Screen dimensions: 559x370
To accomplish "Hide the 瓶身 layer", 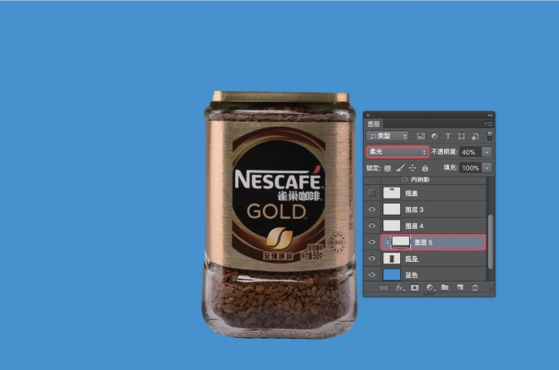I will (372, 258).
